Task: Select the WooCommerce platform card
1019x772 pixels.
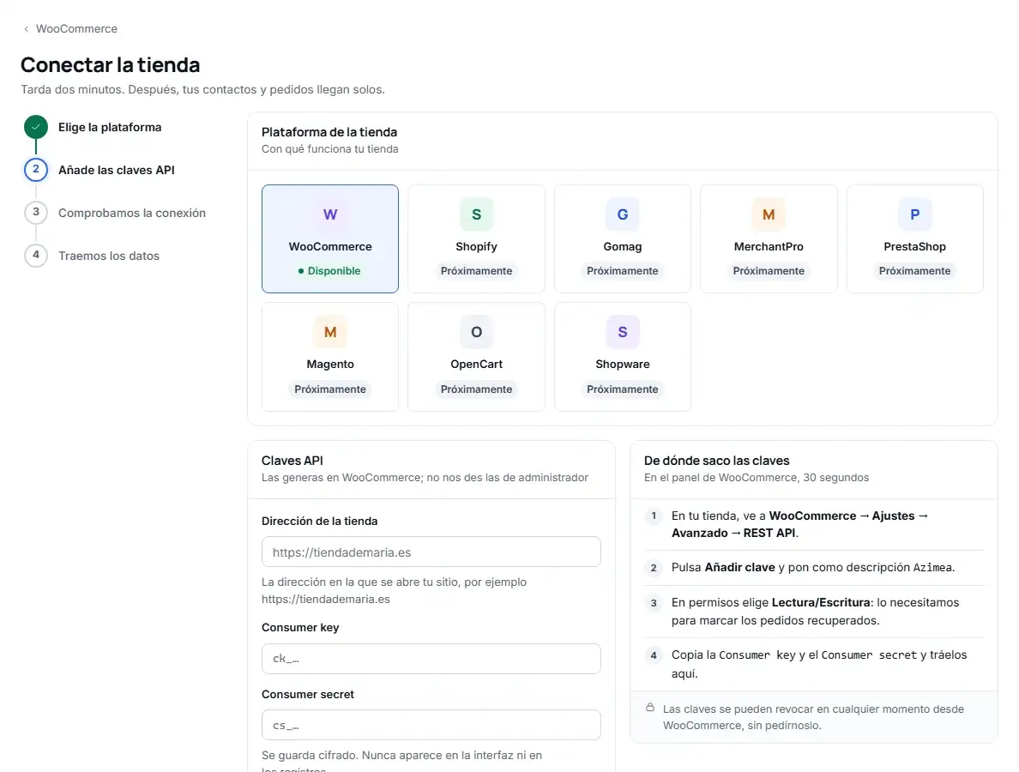Action: (x=330, y=238)
